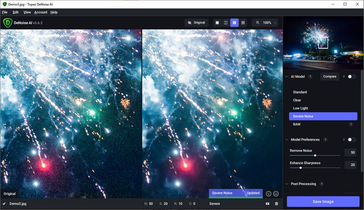Open the Account menu
The image size is (364, 210).
[x=40, y=12]
